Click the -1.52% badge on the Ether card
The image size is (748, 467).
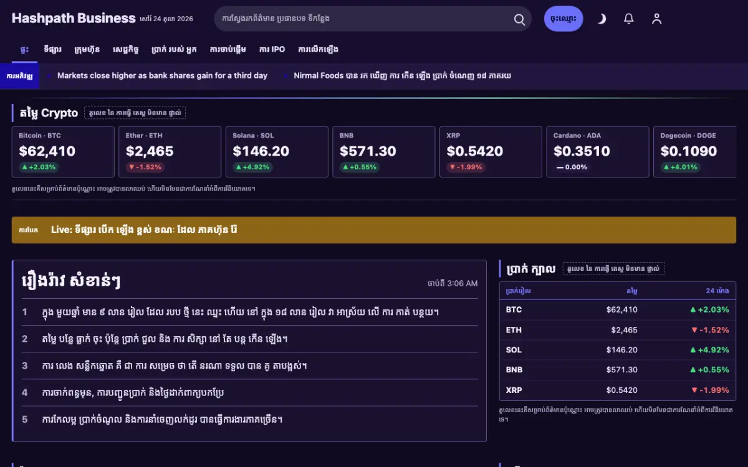tap(145, 167)
